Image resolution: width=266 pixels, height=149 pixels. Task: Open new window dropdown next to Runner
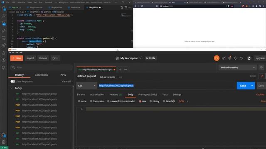[x=55, y=58]
